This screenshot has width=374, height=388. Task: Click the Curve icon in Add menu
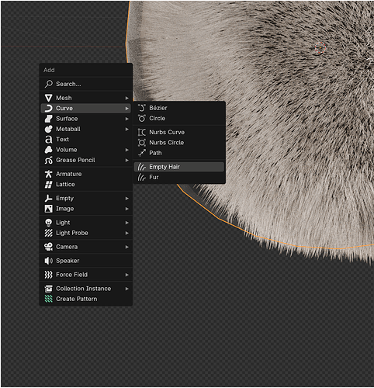click(49, 109)
